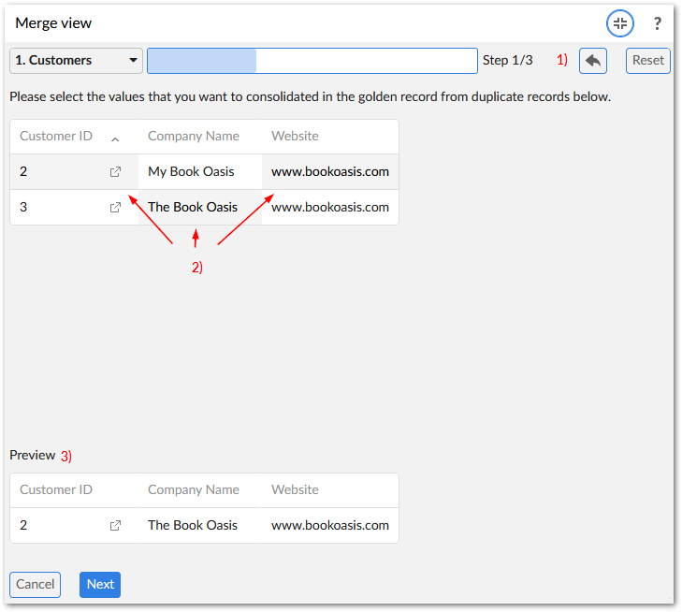This screenshot has height=612, width=682.
Task: Select company name The Book Oasis in grid
Action: tap(193, 208)
